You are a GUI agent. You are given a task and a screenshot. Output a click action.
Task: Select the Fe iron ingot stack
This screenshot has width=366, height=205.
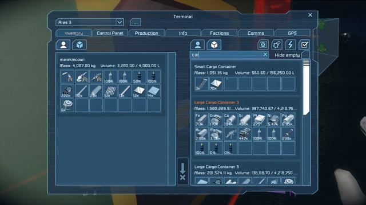[x=201, y=120]
